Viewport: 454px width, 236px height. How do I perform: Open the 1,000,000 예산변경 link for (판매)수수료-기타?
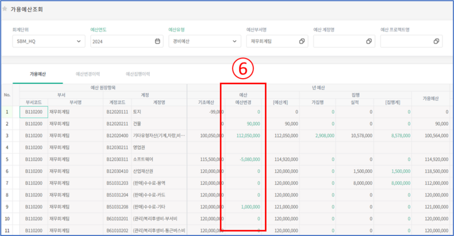pos(250,207)
